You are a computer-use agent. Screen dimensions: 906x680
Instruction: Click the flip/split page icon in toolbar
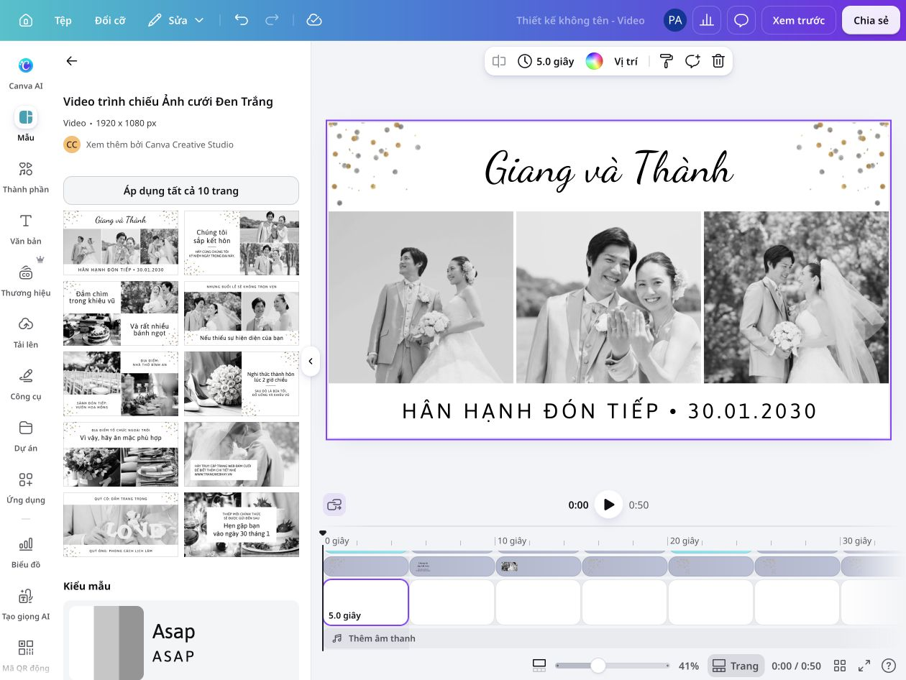(x=499, y=61)
